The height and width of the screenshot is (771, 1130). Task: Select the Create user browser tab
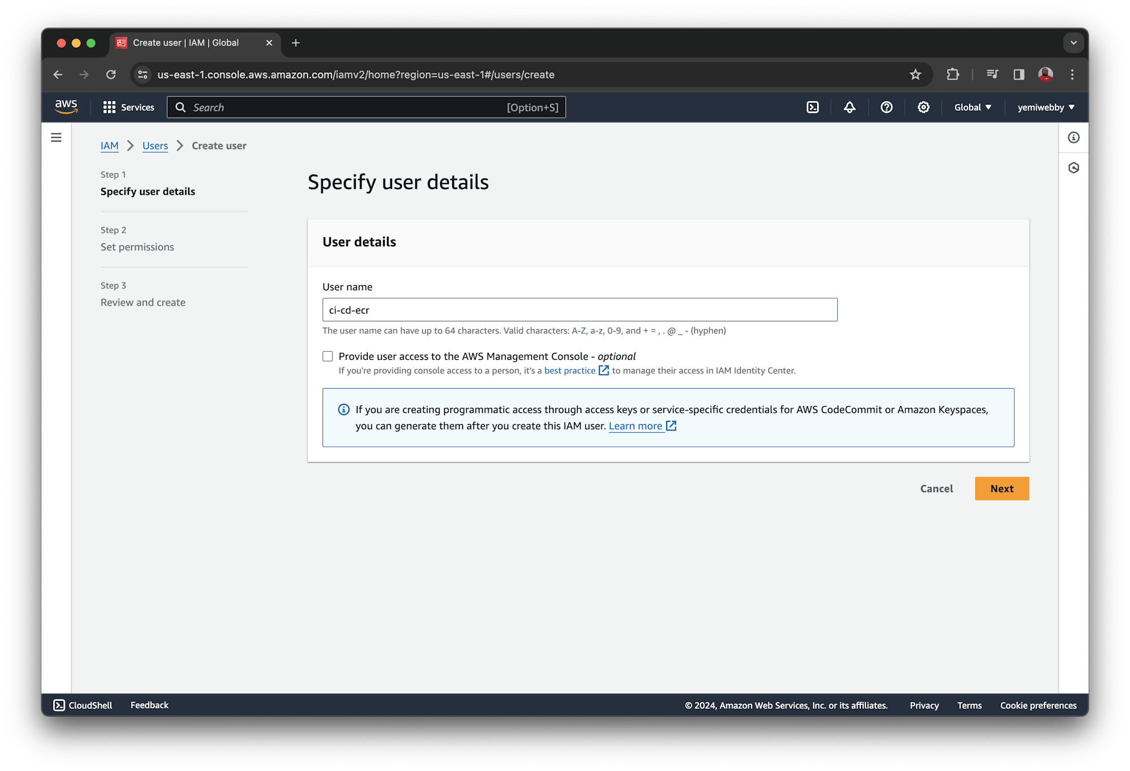pos(186,43)
